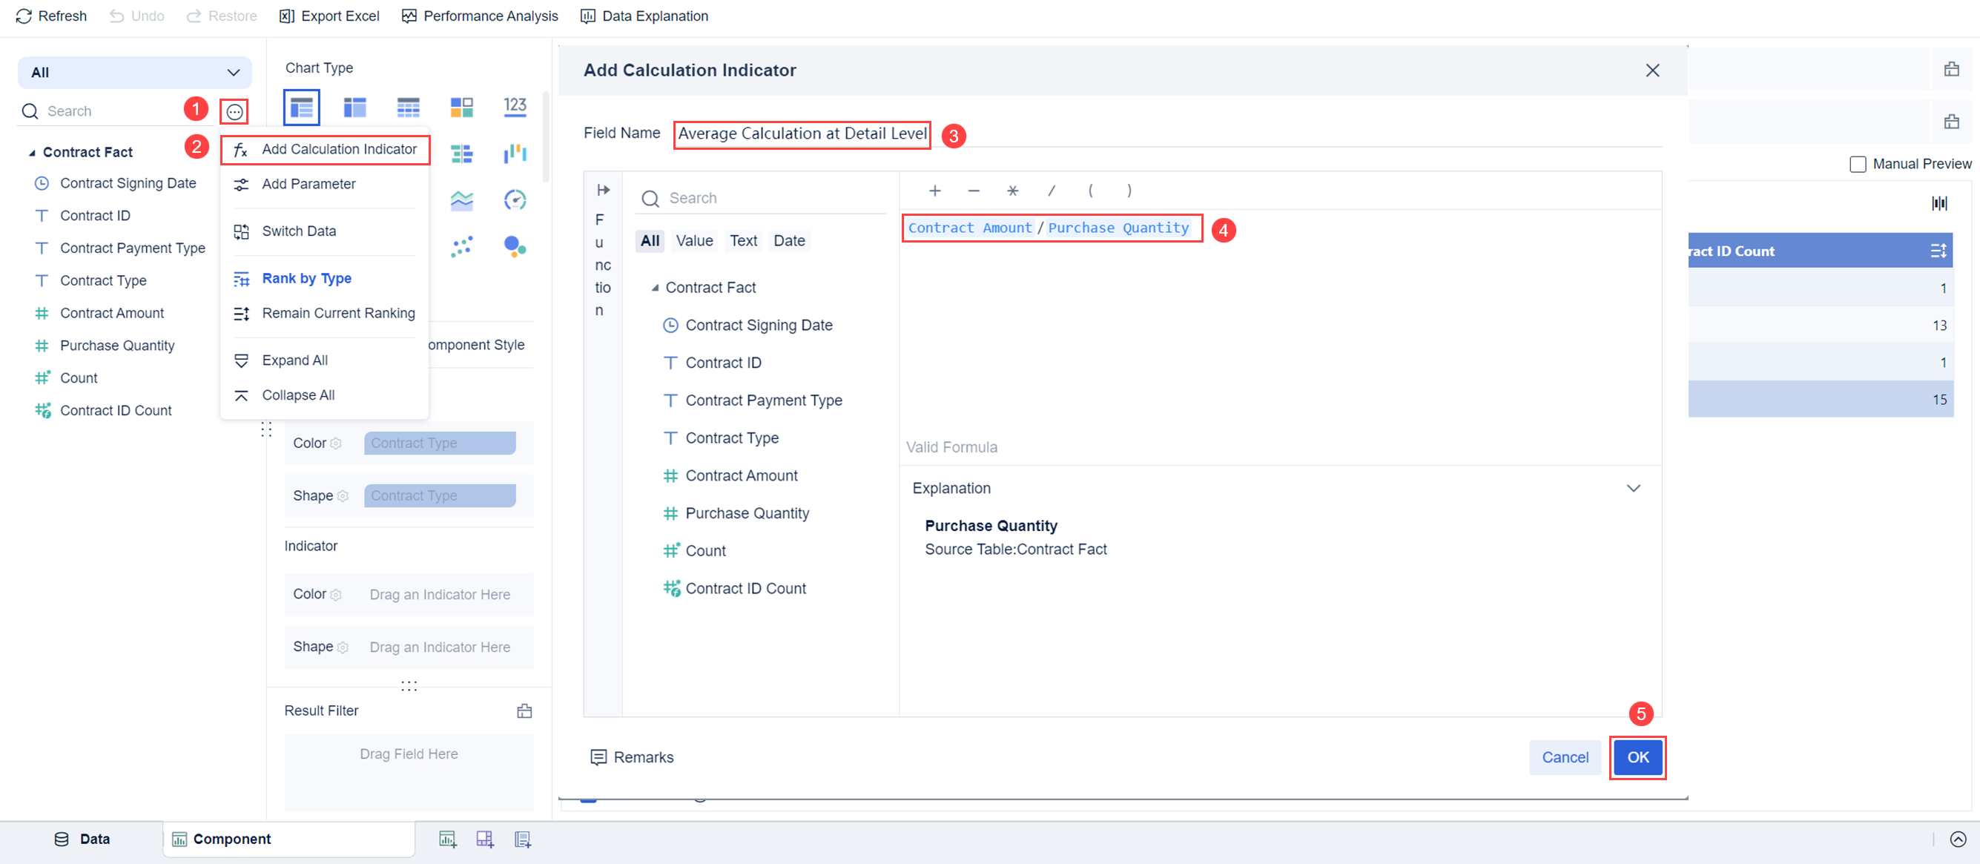Switch to the Date fields tab
The height and width of the screenshot is (864, 1980).
click(789, 240)
